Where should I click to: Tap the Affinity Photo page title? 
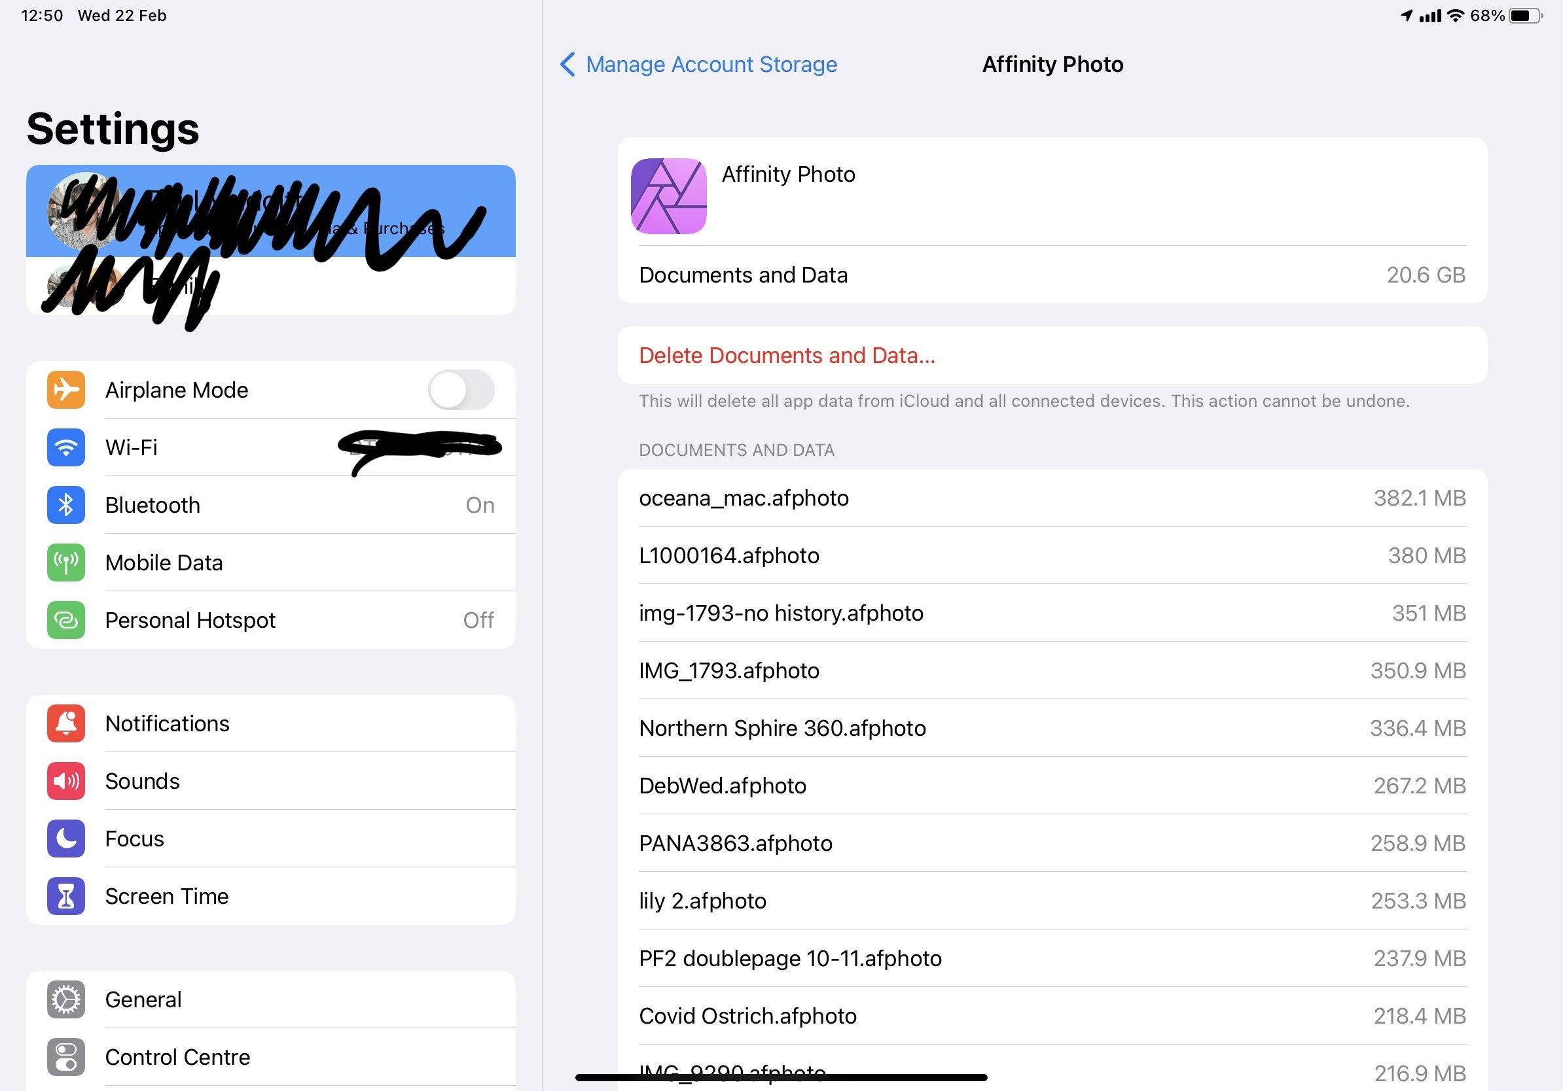click(1052, 65)
